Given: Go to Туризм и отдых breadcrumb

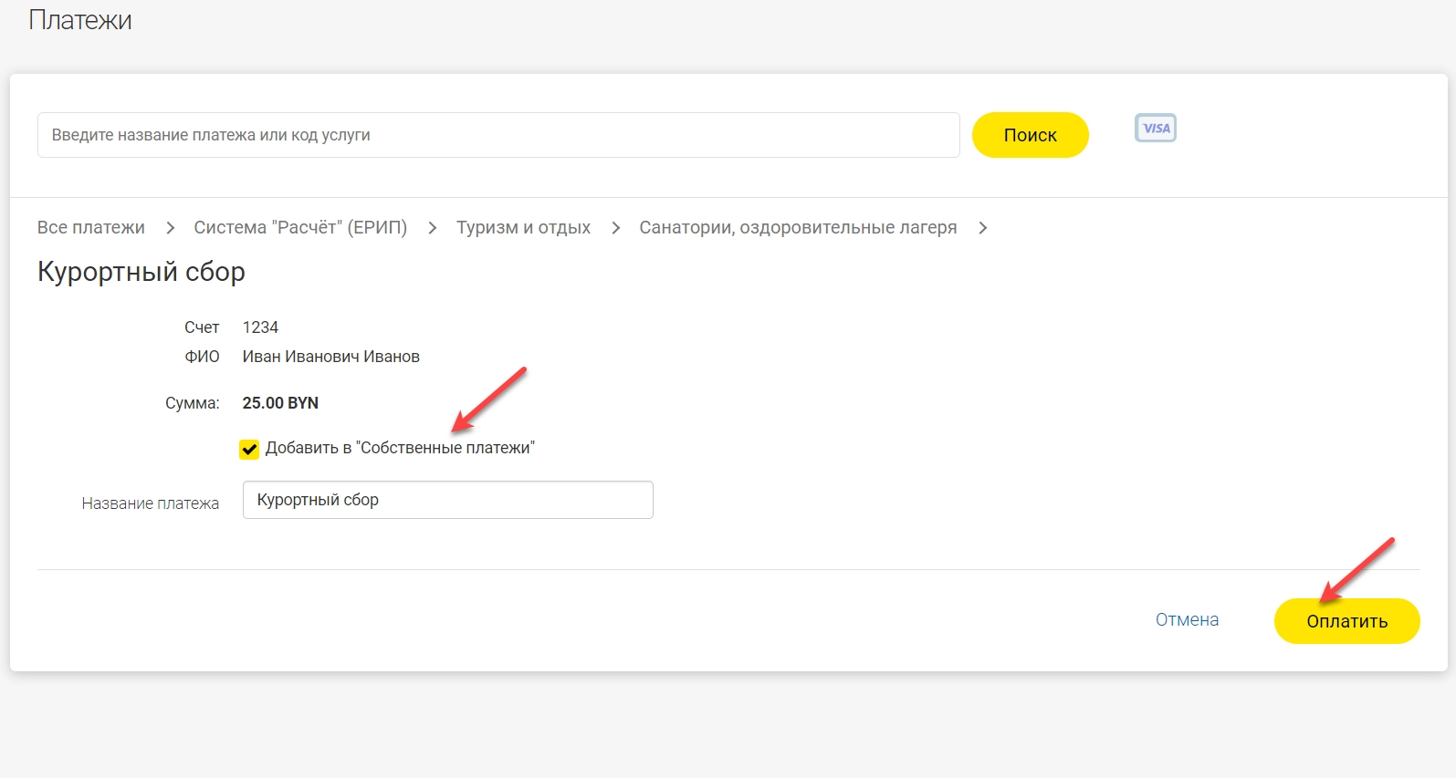Looking at the screenshot, I should [523, 227].
